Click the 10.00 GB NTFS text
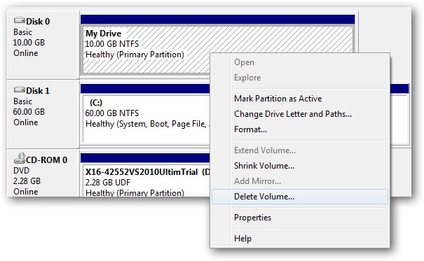 (x=112, y=43)
